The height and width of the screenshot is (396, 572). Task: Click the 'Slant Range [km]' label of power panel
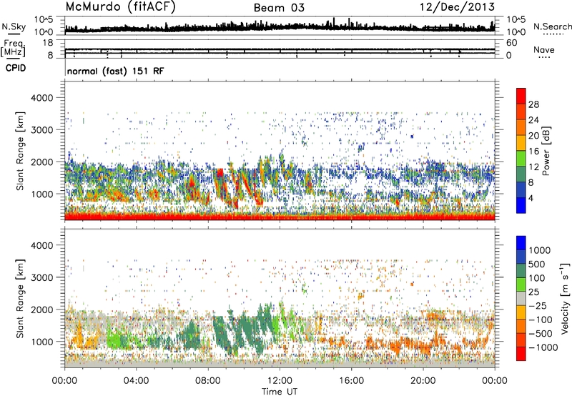pyautogui.click(x=20, y=151)
